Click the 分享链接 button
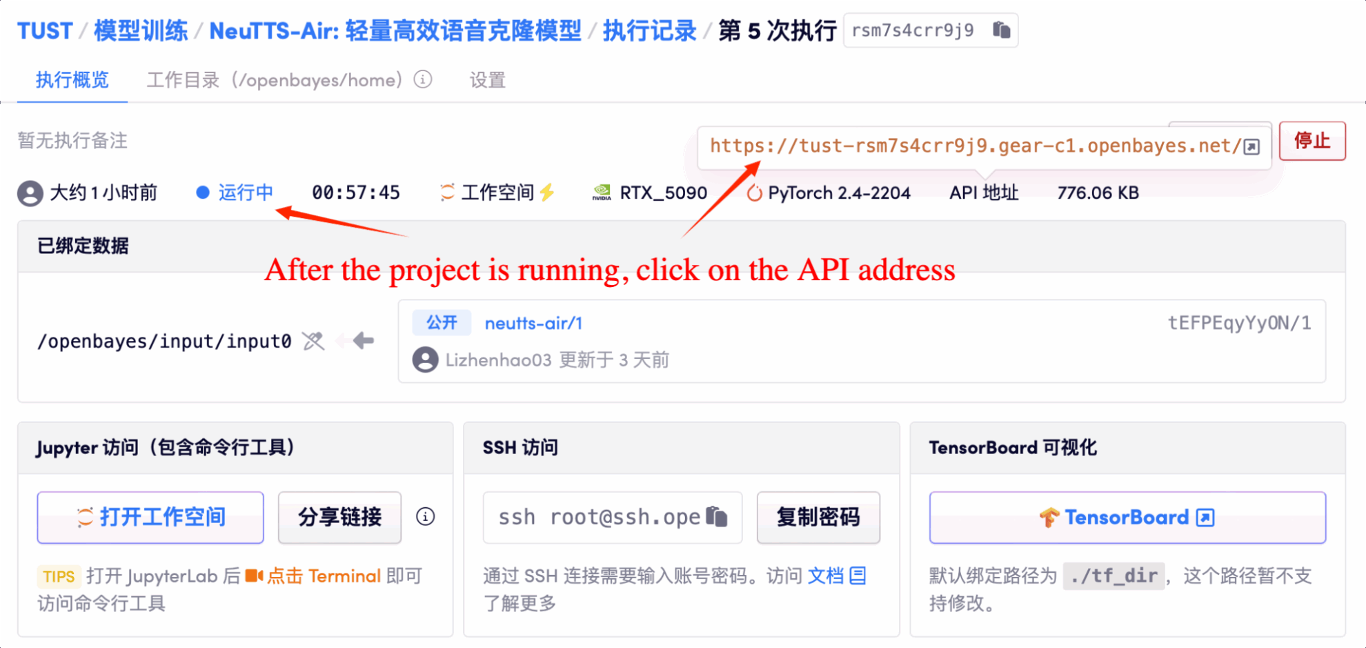The width and height of the screenshot is (1366, 648). (x=339, y=517)
